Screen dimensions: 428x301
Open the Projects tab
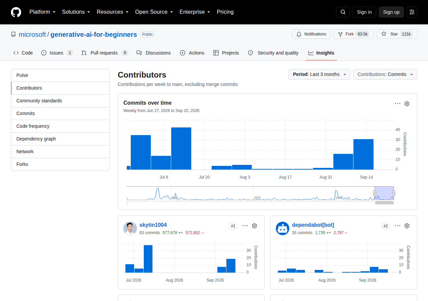pos(226,53)
